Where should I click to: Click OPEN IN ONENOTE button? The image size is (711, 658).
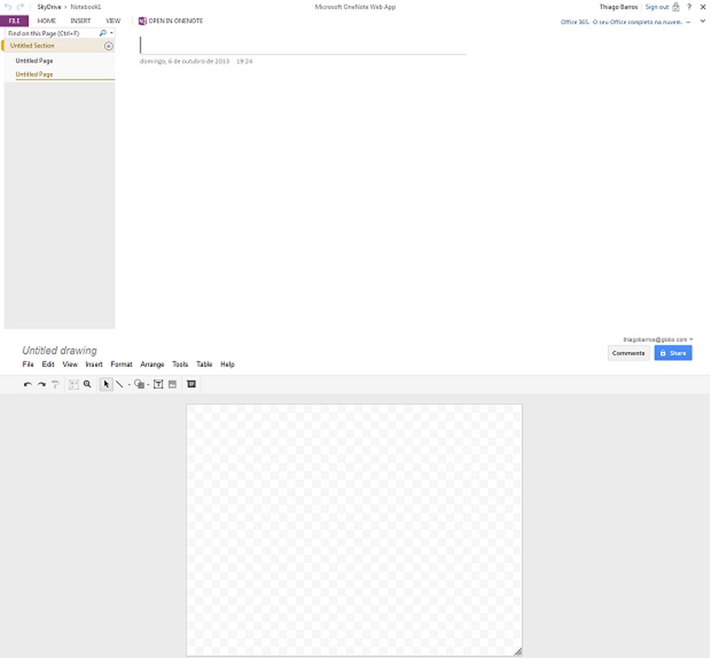[x=171, y=21]
